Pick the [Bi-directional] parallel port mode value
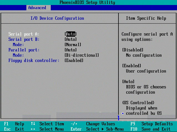177x132 pixels. [82, 55]
